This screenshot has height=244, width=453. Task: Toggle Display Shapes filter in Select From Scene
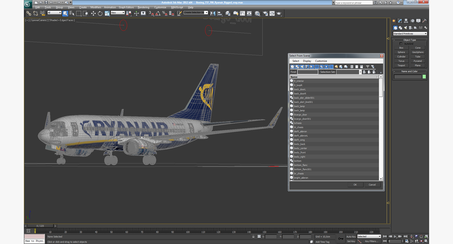(297, 67)
